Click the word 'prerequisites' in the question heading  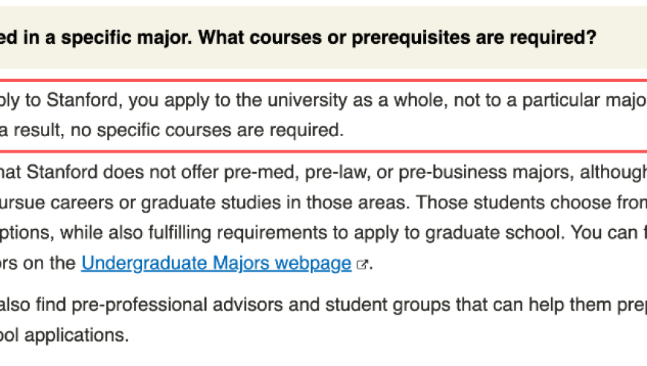tap(411, 37)
